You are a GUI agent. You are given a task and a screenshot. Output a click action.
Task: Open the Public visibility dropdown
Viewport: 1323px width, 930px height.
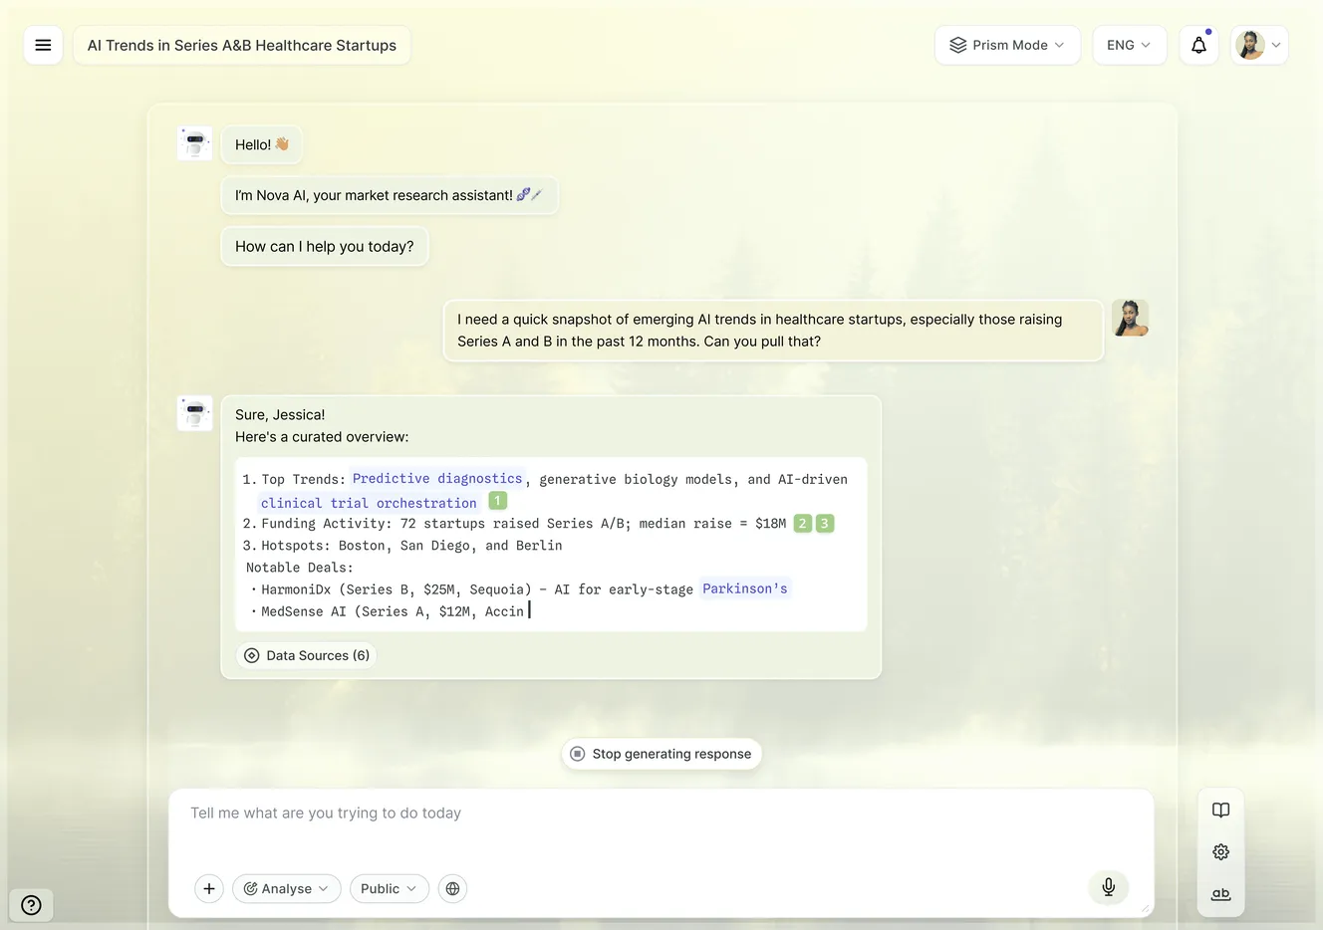tap(389, 888)
